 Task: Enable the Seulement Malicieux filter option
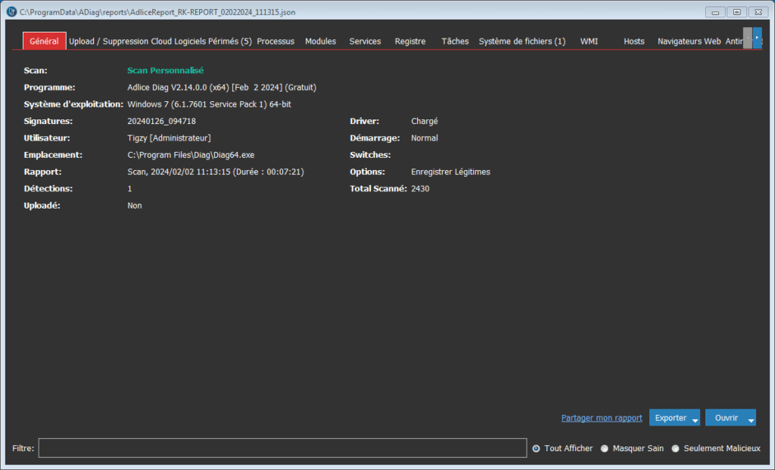676,448
